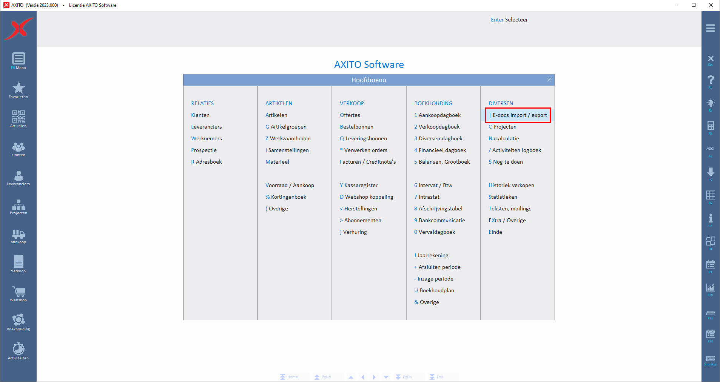
Task: Open Artikelgroepen menu entry
Action: (x=286, y=127)
